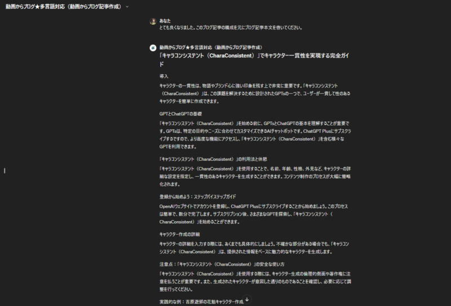Image resolution: width=451 pixels, height=306 pixels.
Task: Click the CharaConsistent の利用法 heading
Action: 213,159
